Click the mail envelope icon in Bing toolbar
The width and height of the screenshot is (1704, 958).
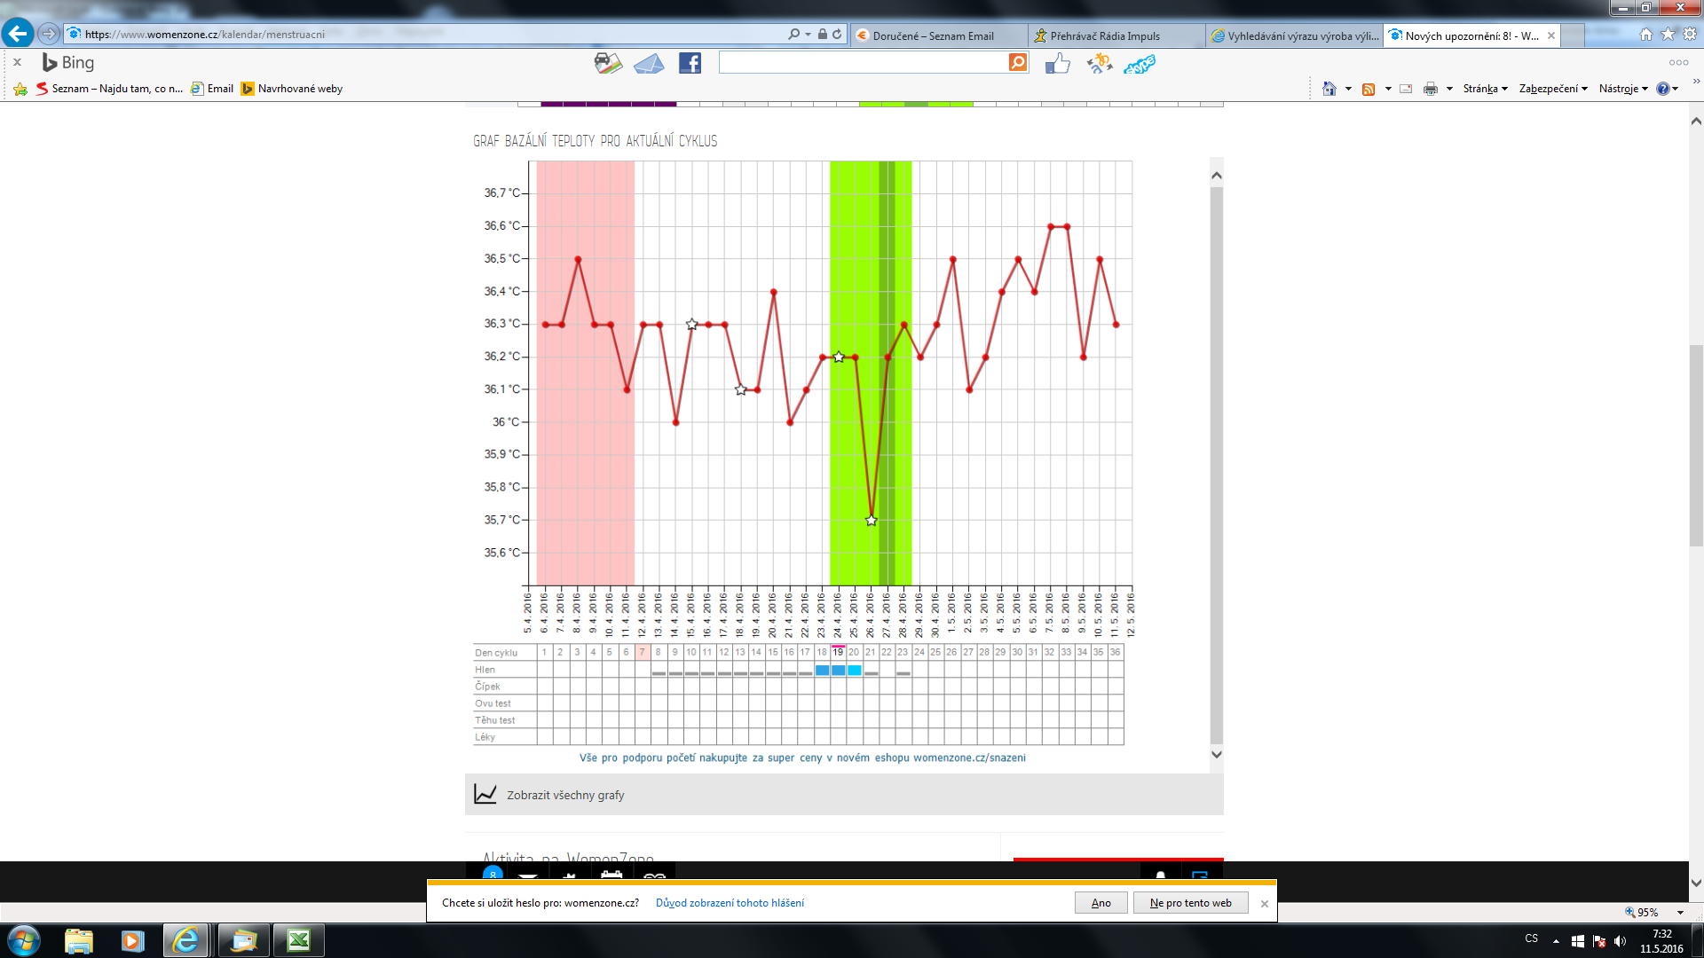[649, 64]
